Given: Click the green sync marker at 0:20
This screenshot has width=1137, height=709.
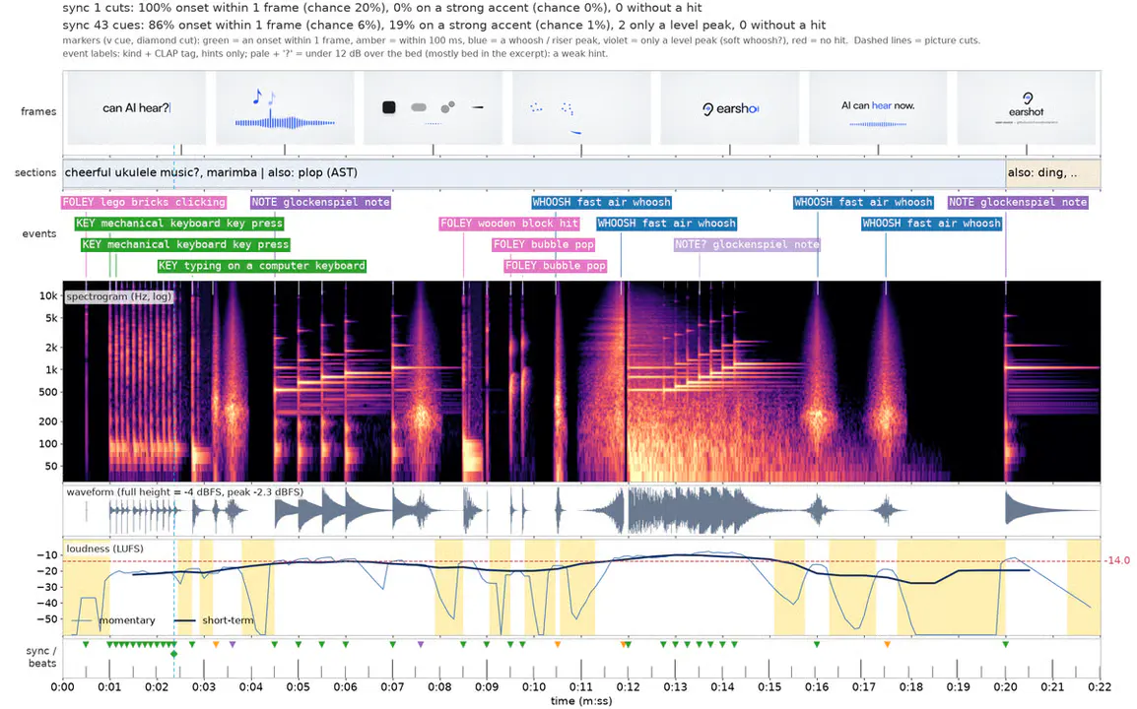Looking at the screenshot, I should click(1005, 644).
